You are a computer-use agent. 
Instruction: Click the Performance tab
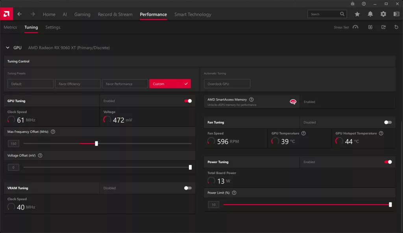coord(153,15)
